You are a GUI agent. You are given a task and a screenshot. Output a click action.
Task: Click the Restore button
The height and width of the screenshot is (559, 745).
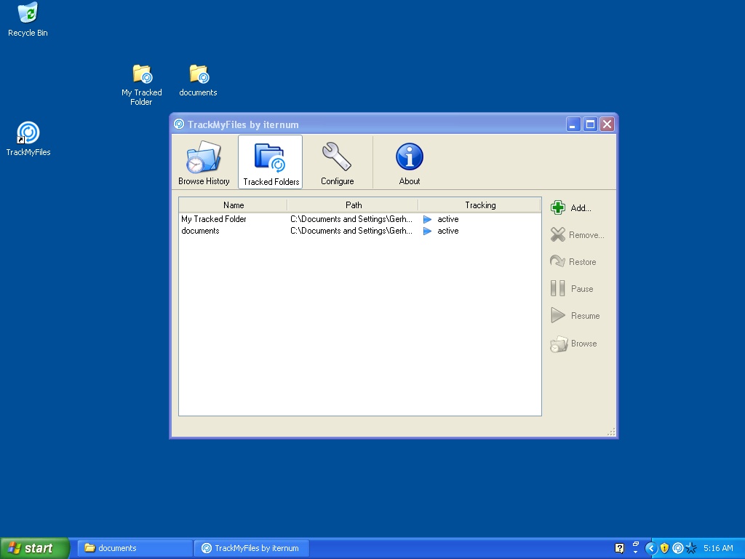[x=573, y=261]
